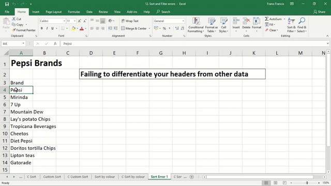Open Find & Select magnifier menu

point(302,25)
